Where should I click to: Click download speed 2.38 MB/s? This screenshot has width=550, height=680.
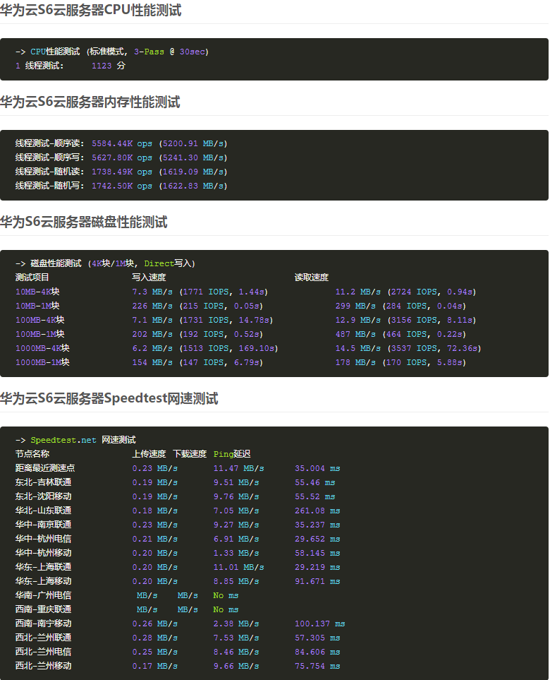coord(236,624)
